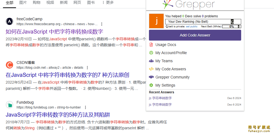Viewport: 274px width, 135px height.
Task: Open the three-dot menu beside freeCodeCamp URL
Action: (x=102, y=24)
